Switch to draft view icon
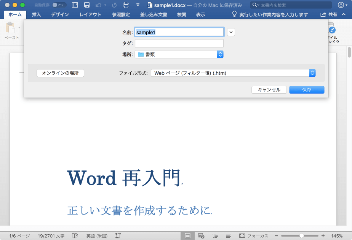This screenshot has width=352, height=240. tap(228, 236)
